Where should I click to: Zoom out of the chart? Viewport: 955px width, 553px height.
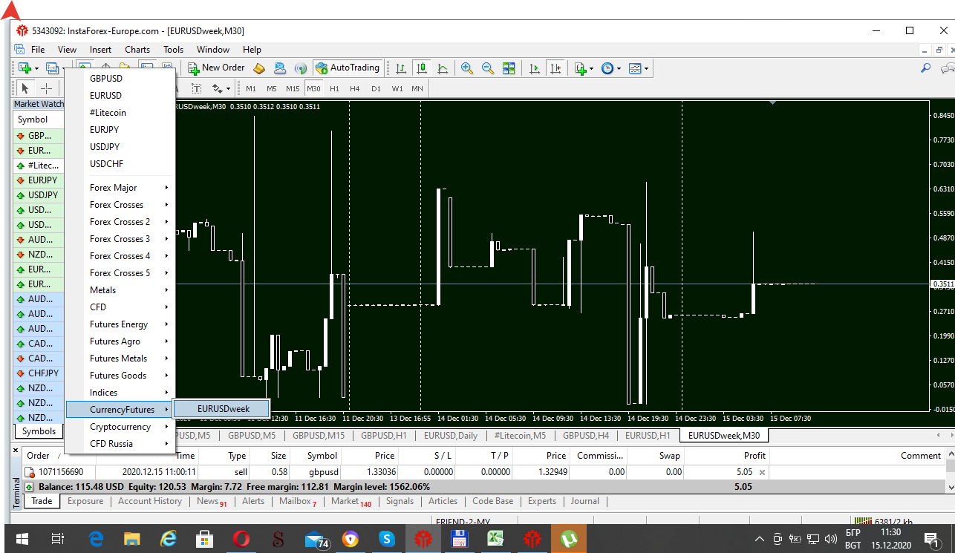(488, 68)
